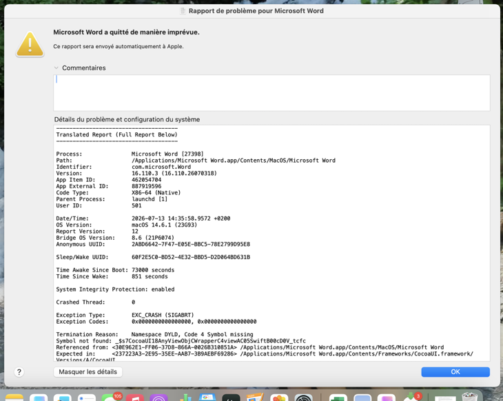Click the exception type 'EXC_CRASH (SIGABRT)'
Viewport: 503px width, 401px height.
pyautogui.click(x=163, y=315)
